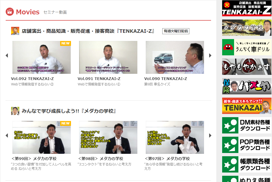Open the 第99回 メダカの学校 video thumbnail
The image size is (272, 182).
point(42,137)
